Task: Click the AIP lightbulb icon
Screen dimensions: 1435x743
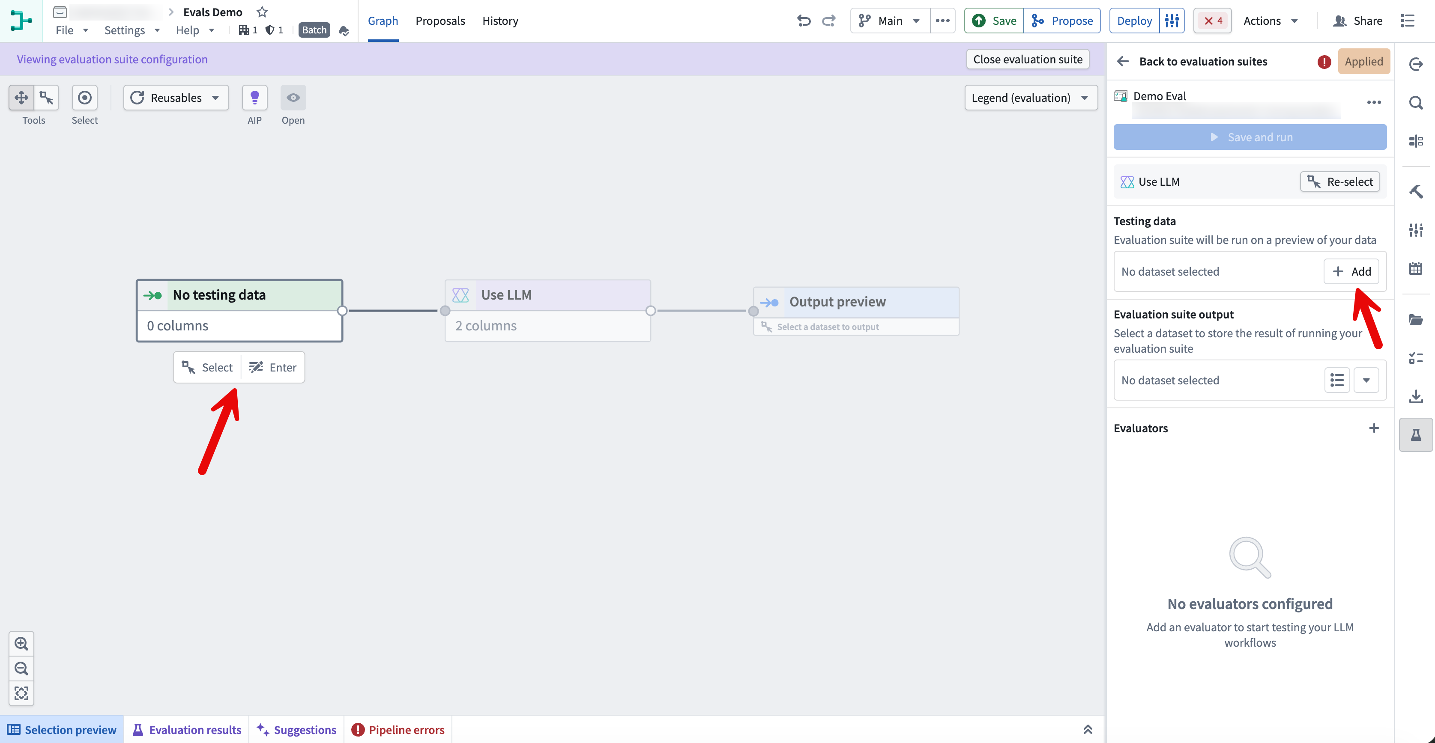Action: pyautogui.click(x=254, y=98)
